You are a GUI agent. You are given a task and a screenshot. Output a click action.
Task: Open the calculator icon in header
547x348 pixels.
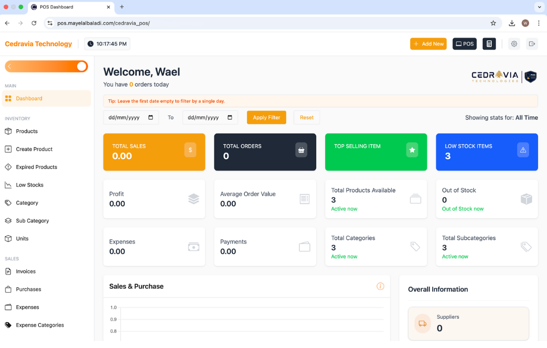489,44
